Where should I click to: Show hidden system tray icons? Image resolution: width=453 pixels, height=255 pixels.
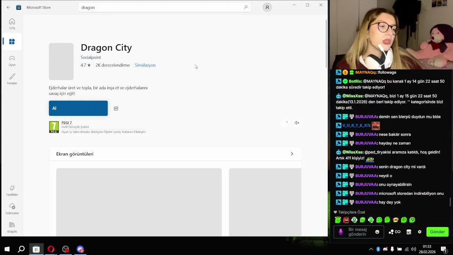(x=371, y=249)
